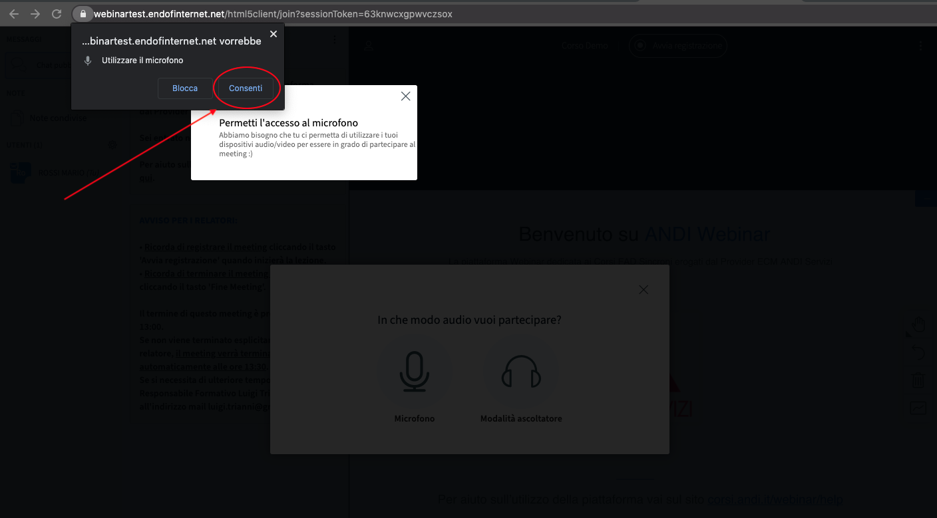Go back with browser back arrow
The height and width of the screenshot is (518, 937).
point(14,14)
